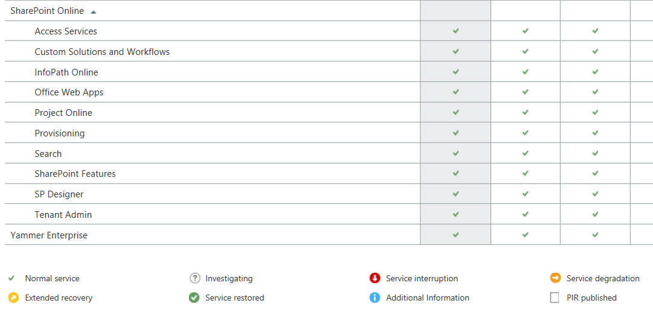Image resolution: width=653 pixels, height=309 pixels.
Task: Click the SharePoint Online header label
Action: coord(47,11)
